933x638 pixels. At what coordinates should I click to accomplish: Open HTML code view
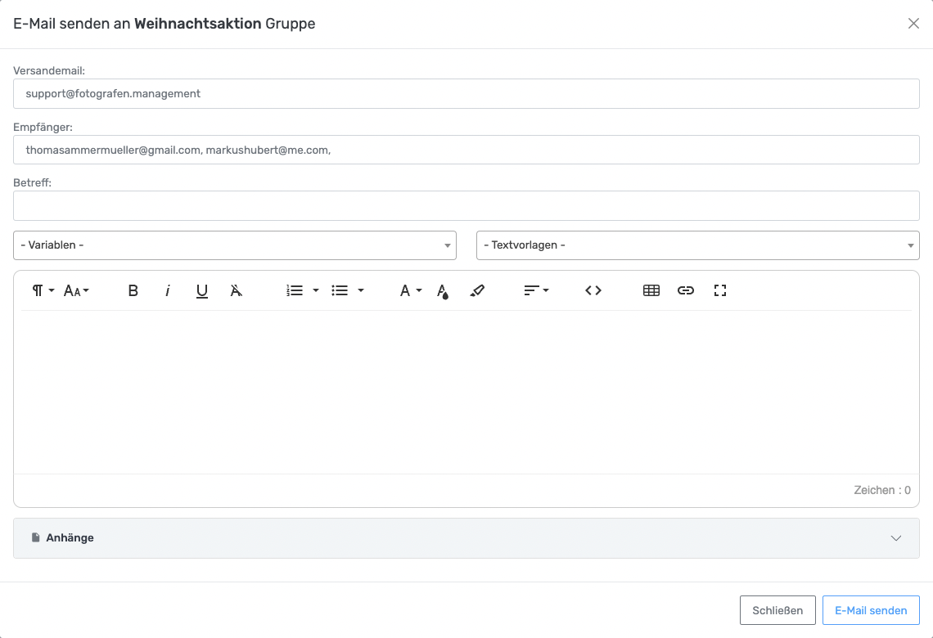[593, 290]
